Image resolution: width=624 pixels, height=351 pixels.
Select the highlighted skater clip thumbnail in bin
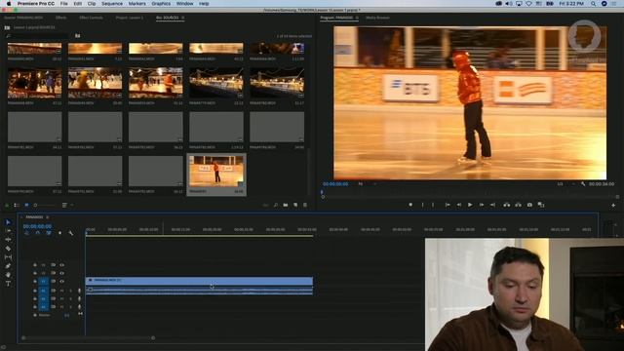(x=216, y=175)
